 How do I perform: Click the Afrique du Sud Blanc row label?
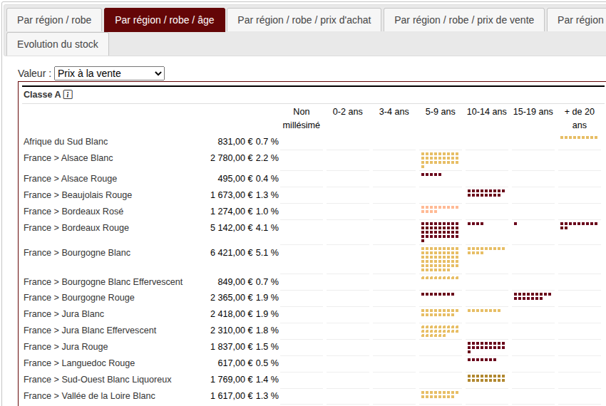(66, 142)
